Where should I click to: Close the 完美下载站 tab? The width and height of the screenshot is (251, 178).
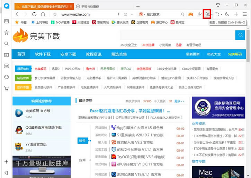(x=71, y=7)
